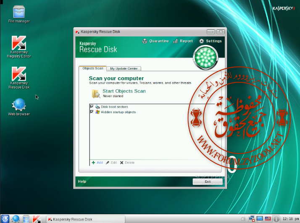This screenshot has height=223, width=300.
Task: Click the green protection status indicator
Action: pyautogui.click(x=205, y=57)
